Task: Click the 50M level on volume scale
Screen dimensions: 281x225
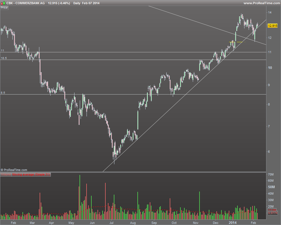Action: [x=271, y=187]
